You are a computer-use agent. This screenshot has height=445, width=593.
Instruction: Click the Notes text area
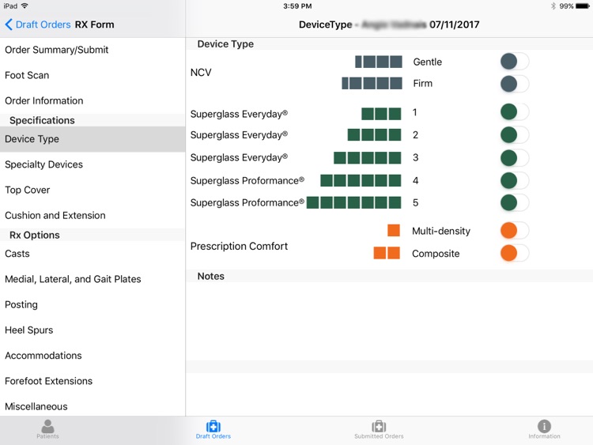pos(389,322)
